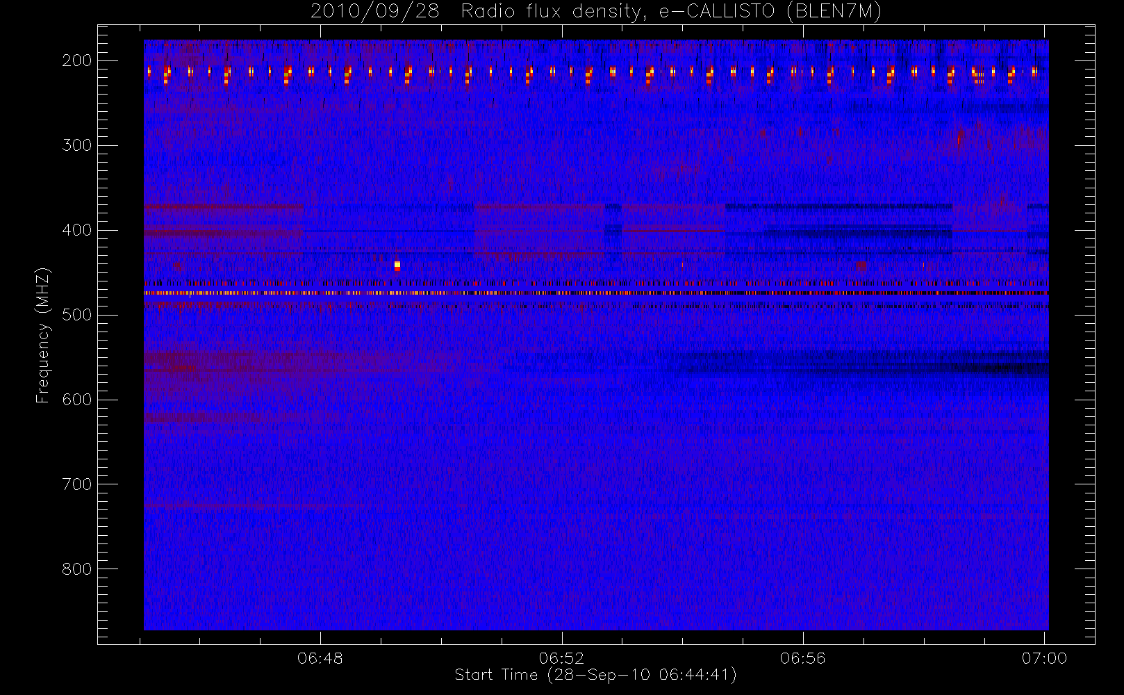Click the 700 frequency tick label
Viewport: 1124px width, 695px height.
[77, 484]
